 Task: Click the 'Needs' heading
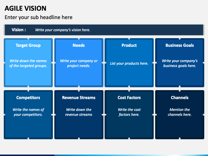79,45
